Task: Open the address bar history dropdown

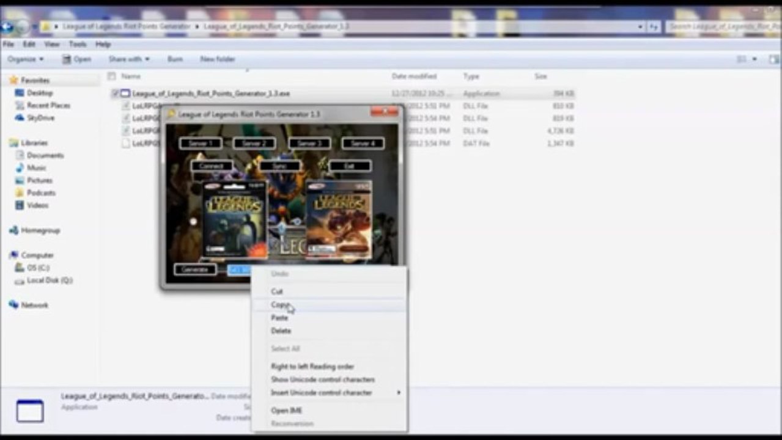Action: pyautogui.click(x=640, y=27)
